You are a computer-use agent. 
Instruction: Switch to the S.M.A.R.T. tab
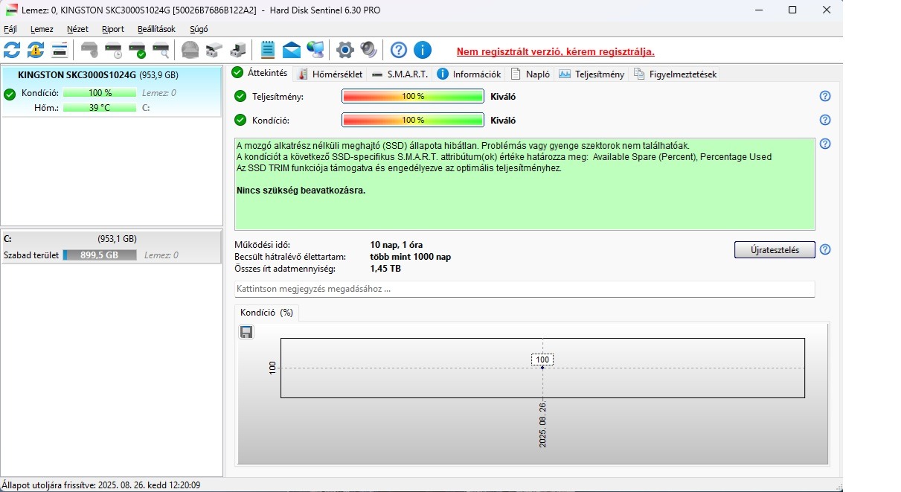click(x=400, y=74)
